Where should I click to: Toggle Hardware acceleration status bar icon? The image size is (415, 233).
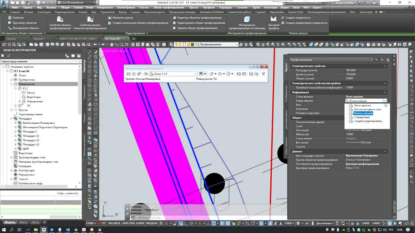pos(390,223)
